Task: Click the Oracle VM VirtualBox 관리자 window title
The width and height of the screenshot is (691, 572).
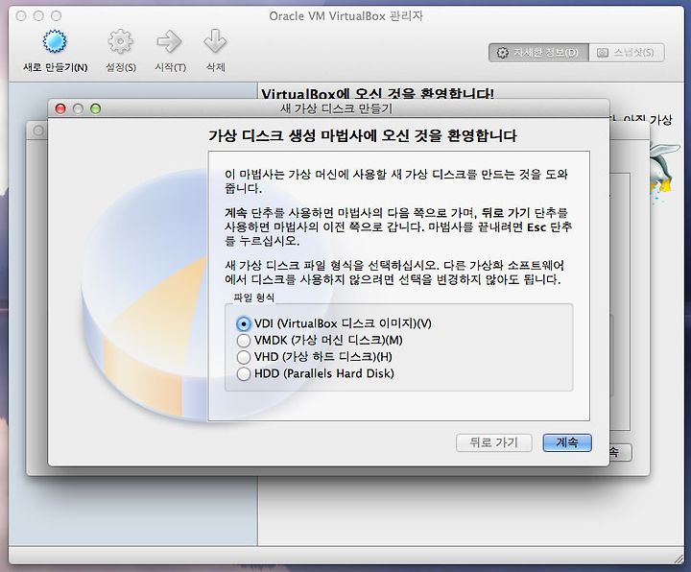Action: coord(345,16)
